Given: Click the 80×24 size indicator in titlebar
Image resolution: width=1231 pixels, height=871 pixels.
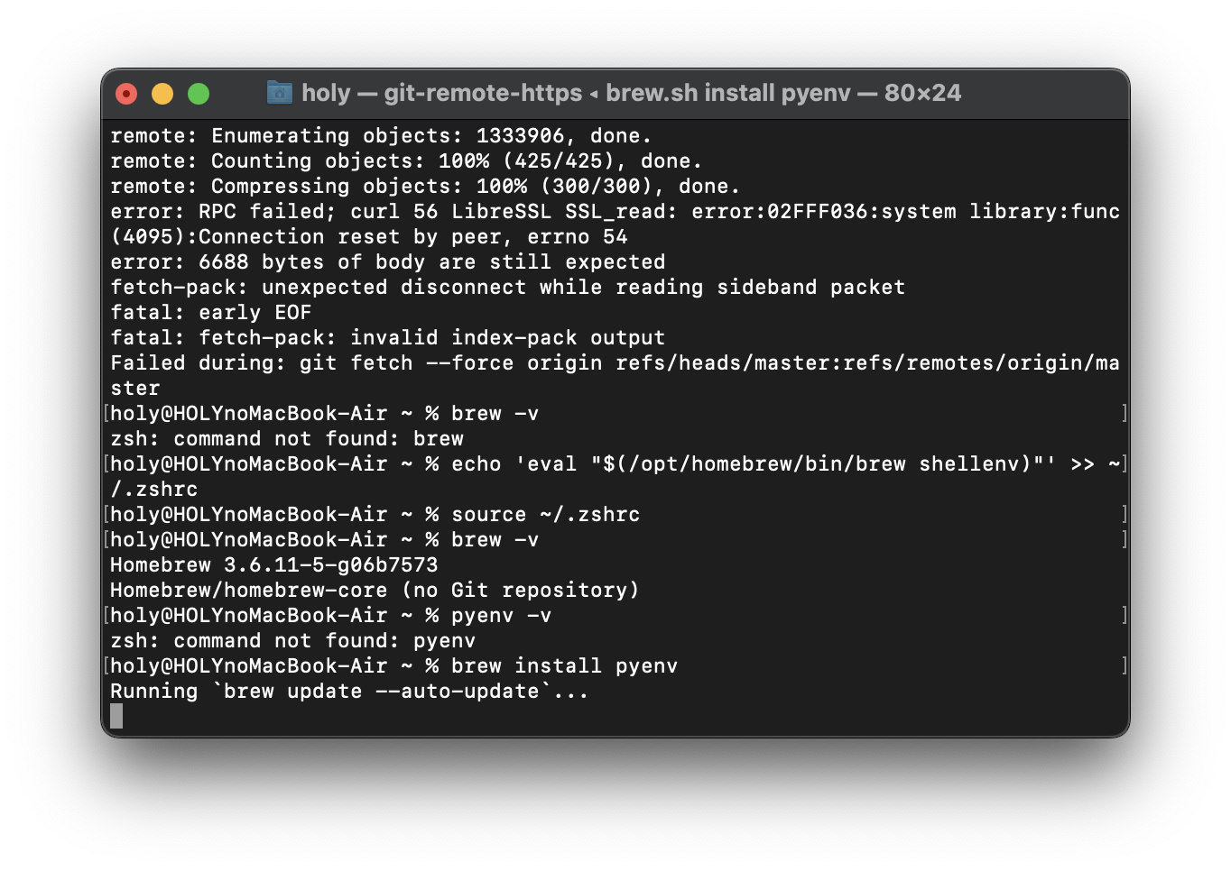Looking at the screenshot, I should [x=921, y=93].
